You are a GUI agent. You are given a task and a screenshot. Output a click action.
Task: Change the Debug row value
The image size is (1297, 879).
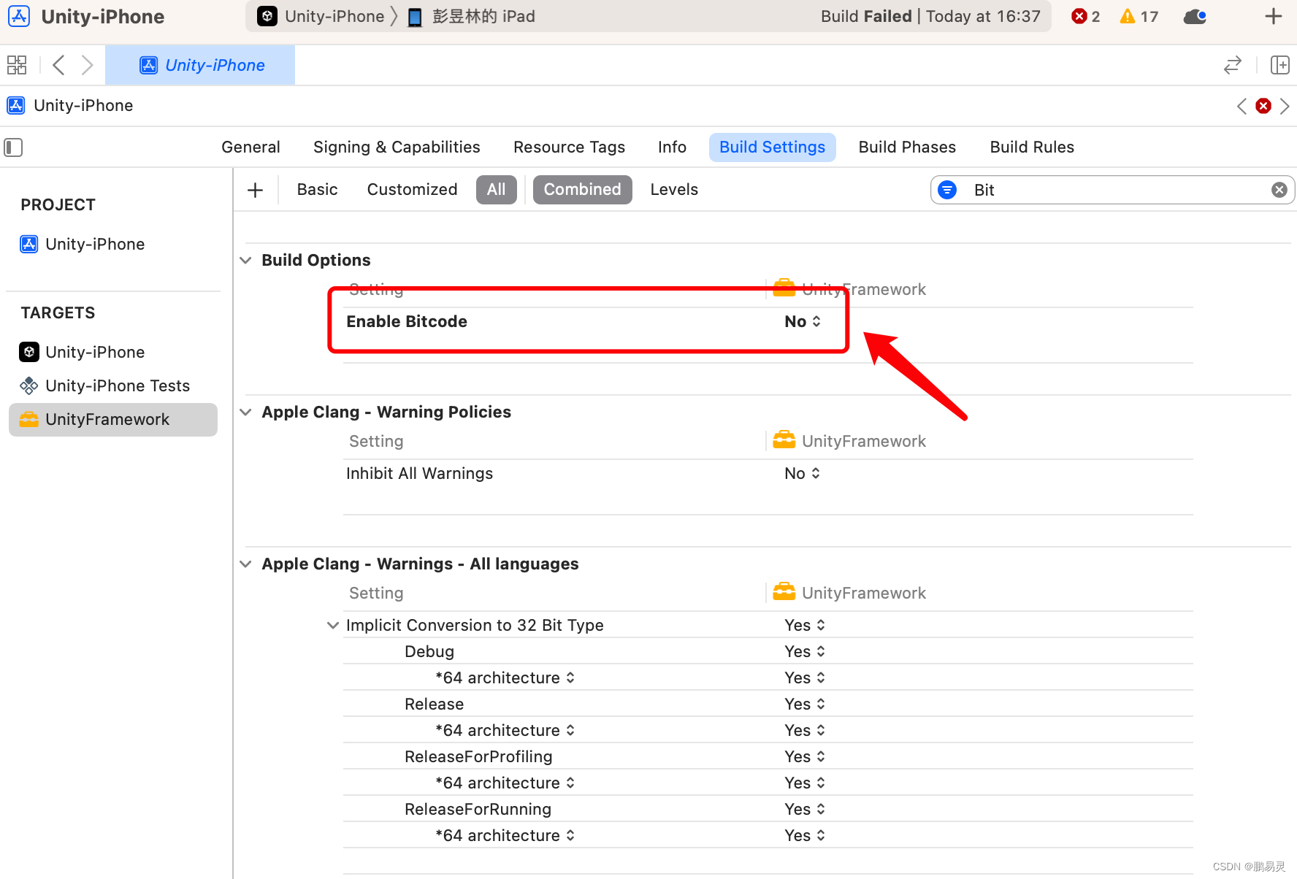tap(805, 652)
